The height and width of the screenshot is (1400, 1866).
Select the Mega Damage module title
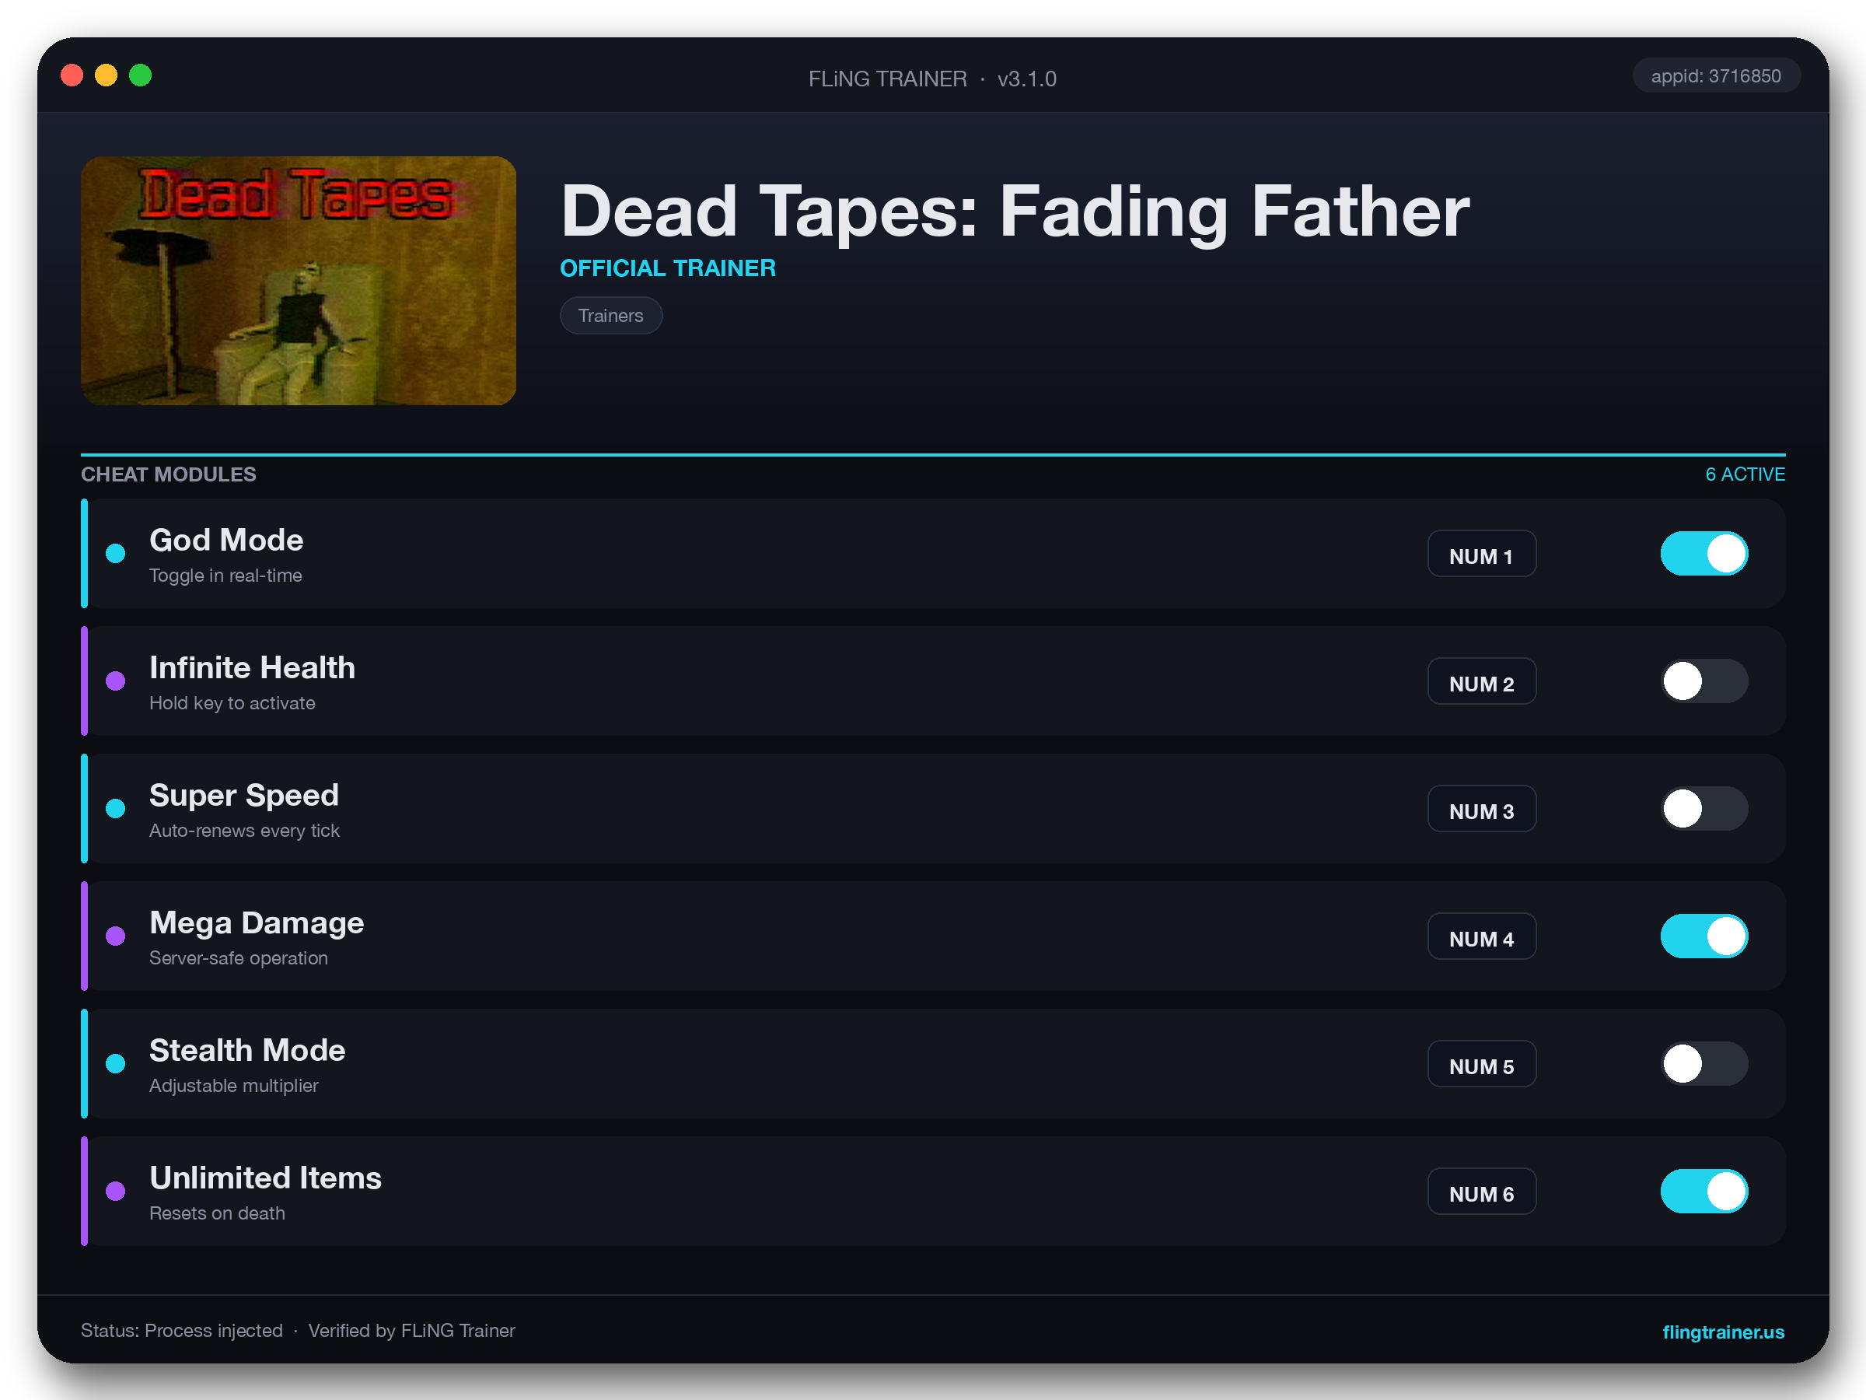pyautogui.click(x=257, y=922)
